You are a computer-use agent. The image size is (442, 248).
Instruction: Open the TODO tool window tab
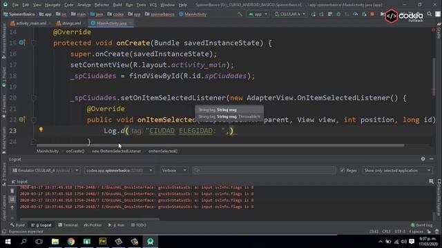coord(138,225)
